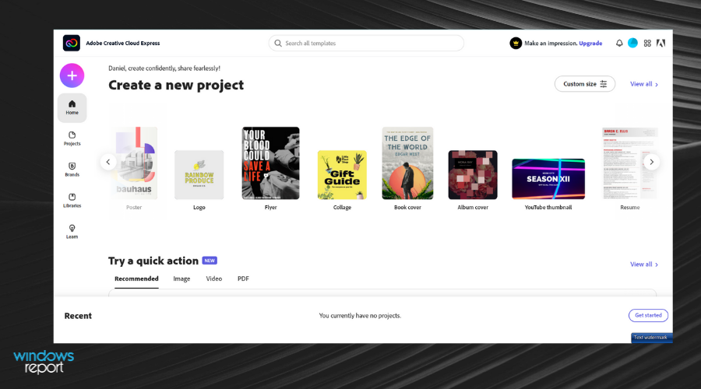The width and height of the screenshot is (701, 389).
Task: Click the 'Flyer' label text
Action: click(270, 207)
